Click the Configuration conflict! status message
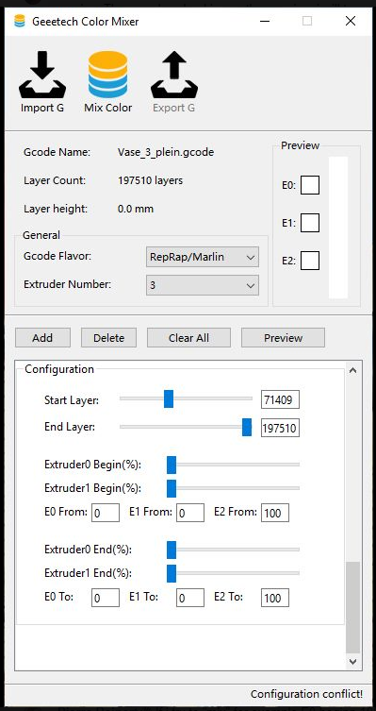The width and height of the screenshot is (376, 711). pyautogui.click(x=307, y=694)
